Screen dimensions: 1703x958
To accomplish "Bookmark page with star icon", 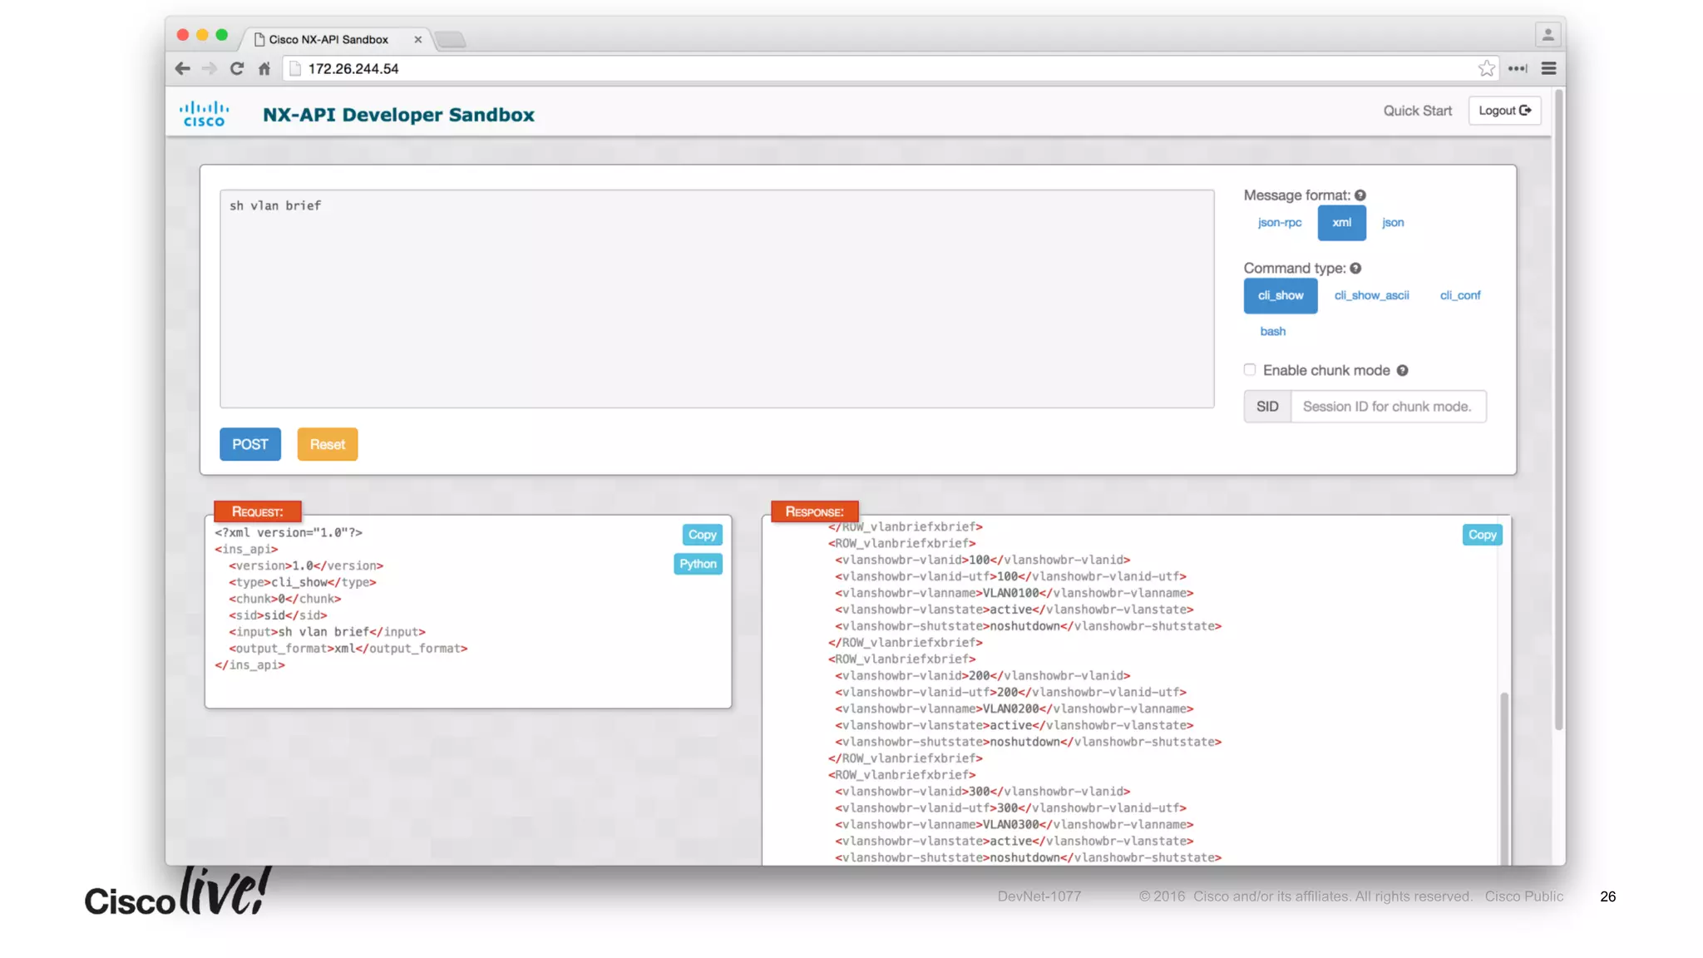I will [1487, 69].
